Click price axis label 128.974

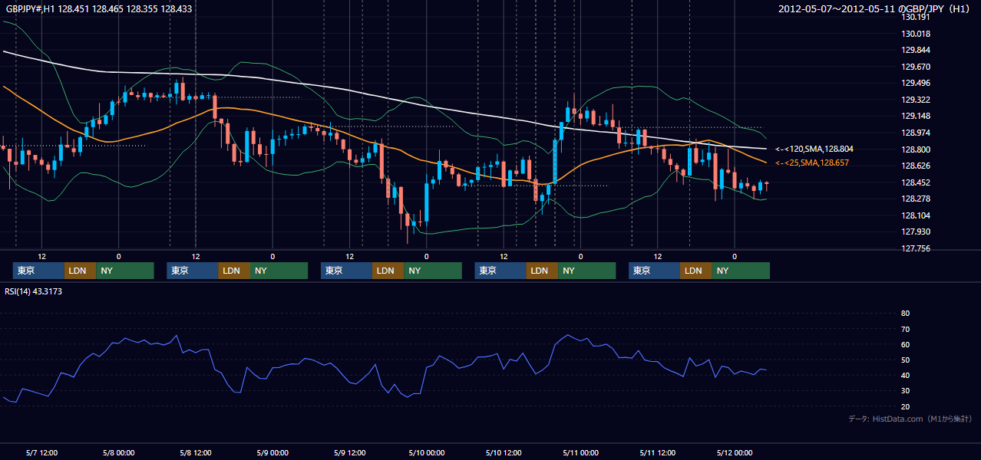(917, 133)
